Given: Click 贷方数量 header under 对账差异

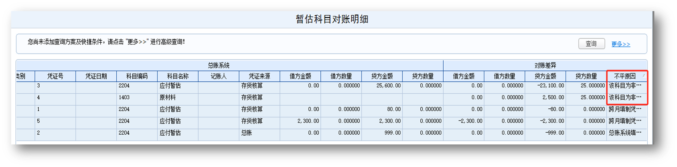Looking at the screenshot, I should click(586, 76).
